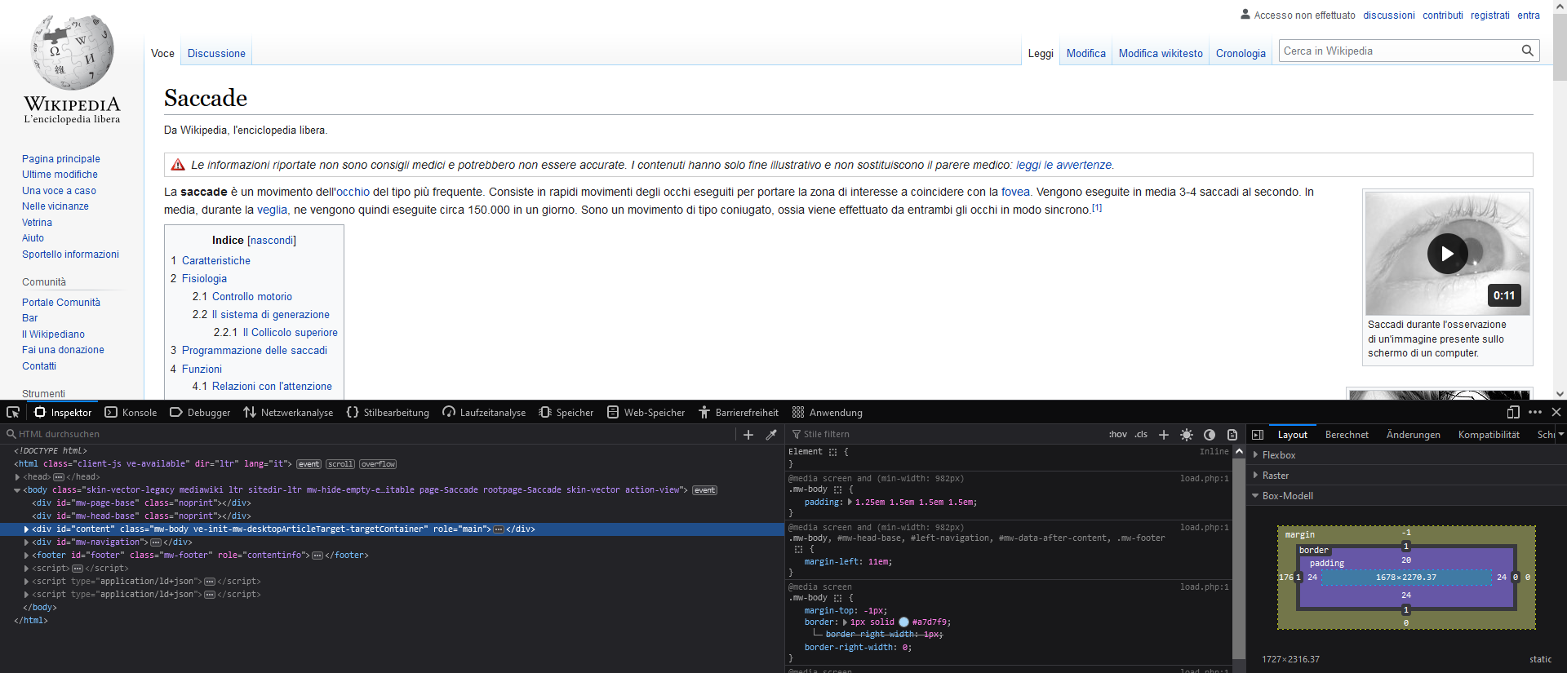Pick a color with the eyedropper icon
The width and height of the screenshot is (1567, 673).
[x=771, y=435]
